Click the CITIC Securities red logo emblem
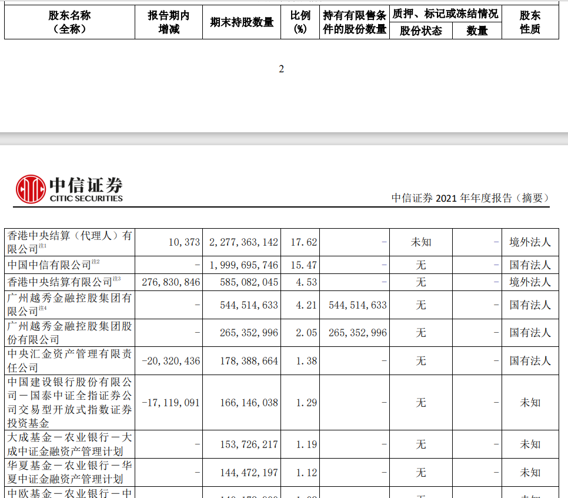The image size is (568, 498). click(x=31, y=189)
